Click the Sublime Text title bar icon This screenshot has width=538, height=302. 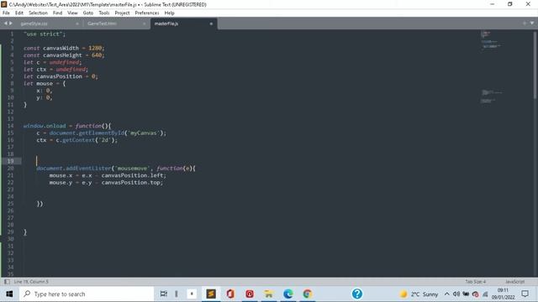point(4,4)
